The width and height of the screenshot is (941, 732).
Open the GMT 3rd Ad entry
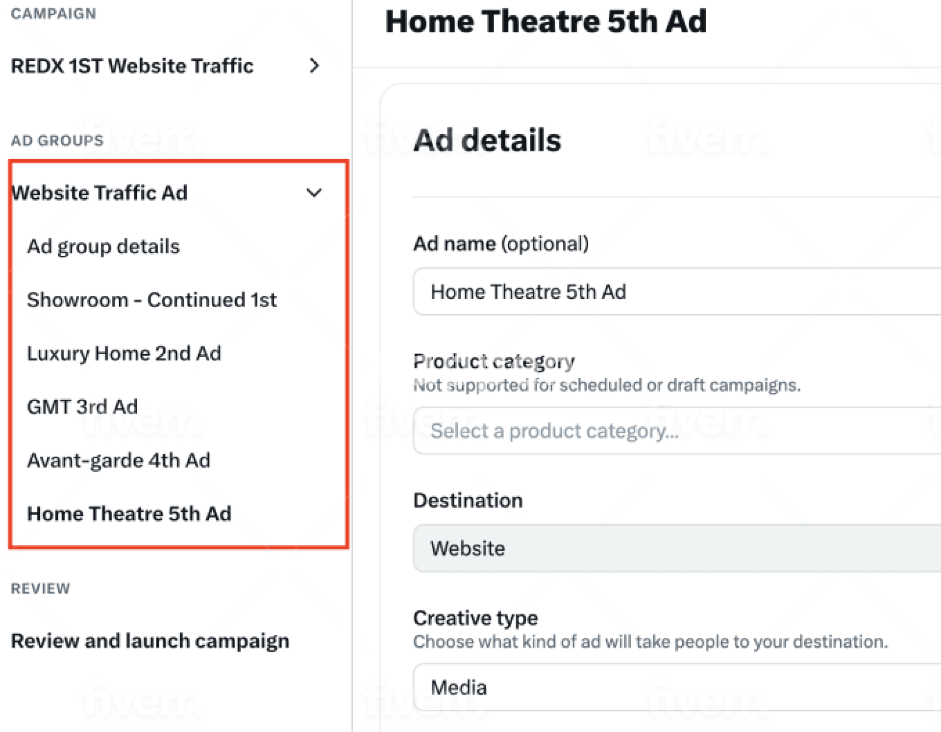click(x=82, y=407)
